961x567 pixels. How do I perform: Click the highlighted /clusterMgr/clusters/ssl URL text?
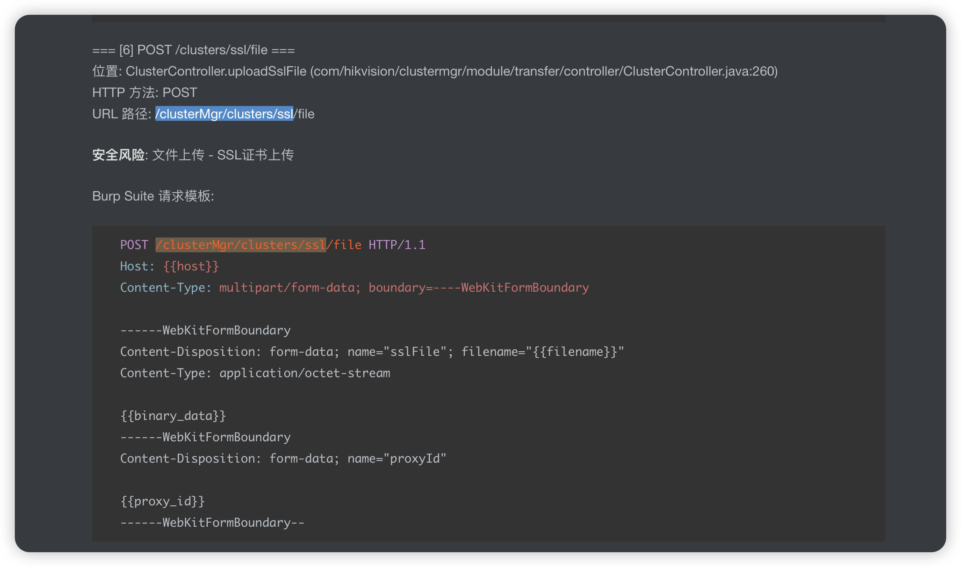tap(224, 114)
